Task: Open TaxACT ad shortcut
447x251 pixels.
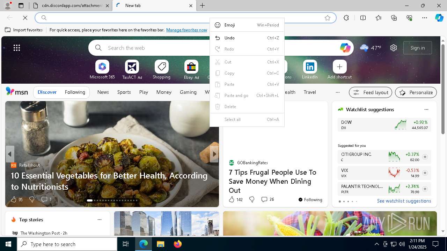Action: coord(132,70)
